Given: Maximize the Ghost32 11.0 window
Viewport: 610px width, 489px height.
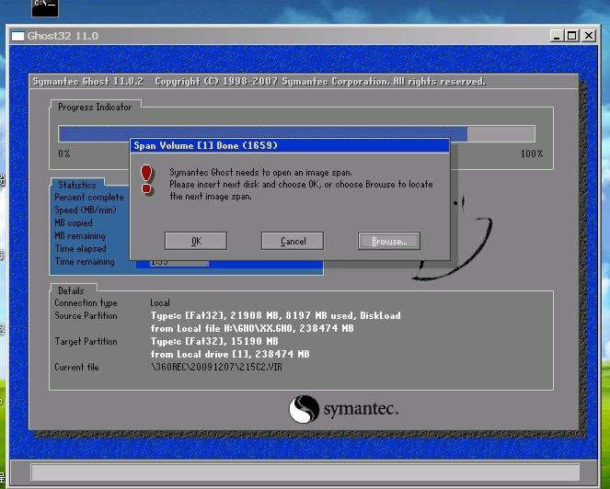Looking at the screenshot, I should [571, 36].
